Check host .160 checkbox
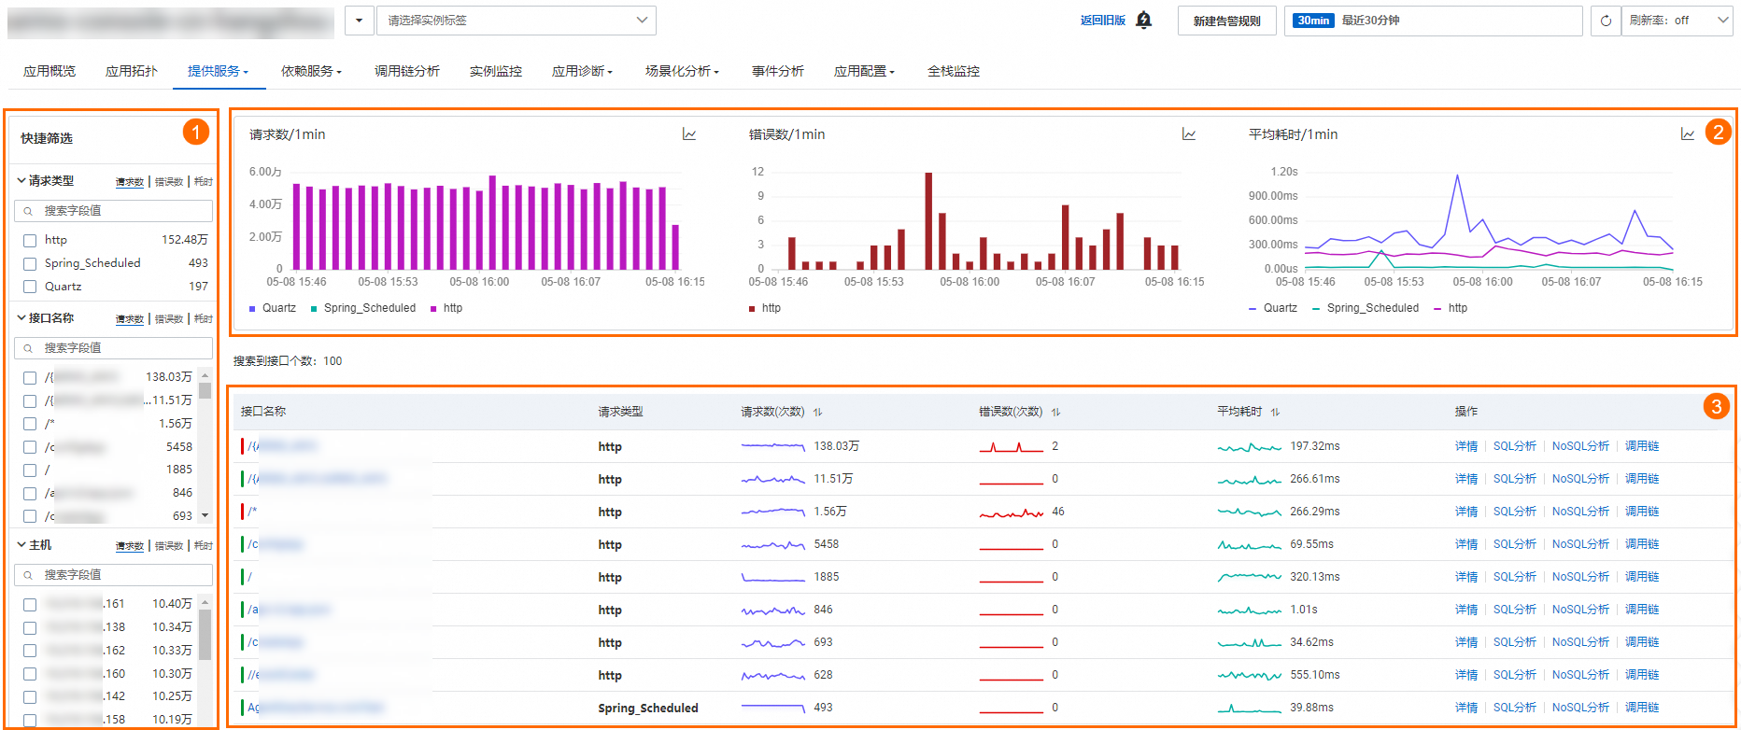 tap(30, 674)
